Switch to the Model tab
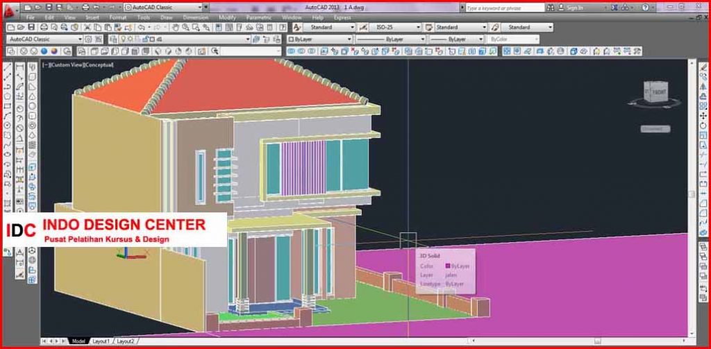This screenshot has height=349, width=711. click(78, 341)
